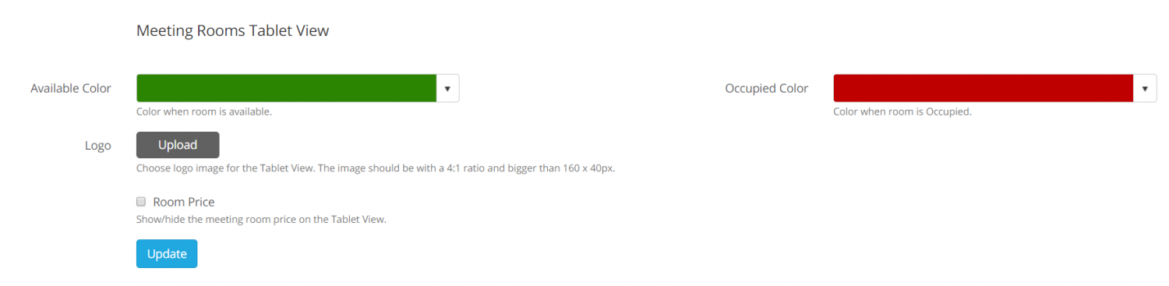Viewport: 1169px width, 286px height.
Task: Open the green Available Color swatch
Action: coord(286,88)
